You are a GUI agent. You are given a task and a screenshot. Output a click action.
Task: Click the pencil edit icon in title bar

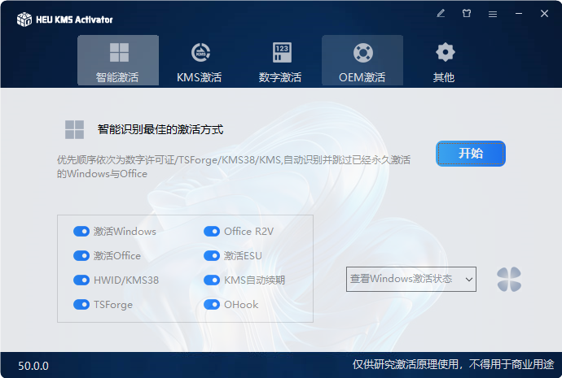(x=441, y=14)
